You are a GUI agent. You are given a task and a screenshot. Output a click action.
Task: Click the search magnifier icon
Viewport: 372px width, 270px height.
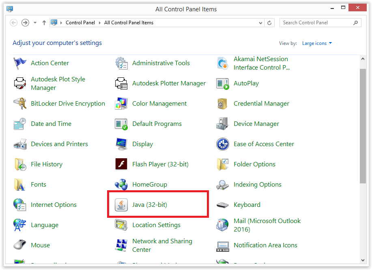tap(355, 23)
